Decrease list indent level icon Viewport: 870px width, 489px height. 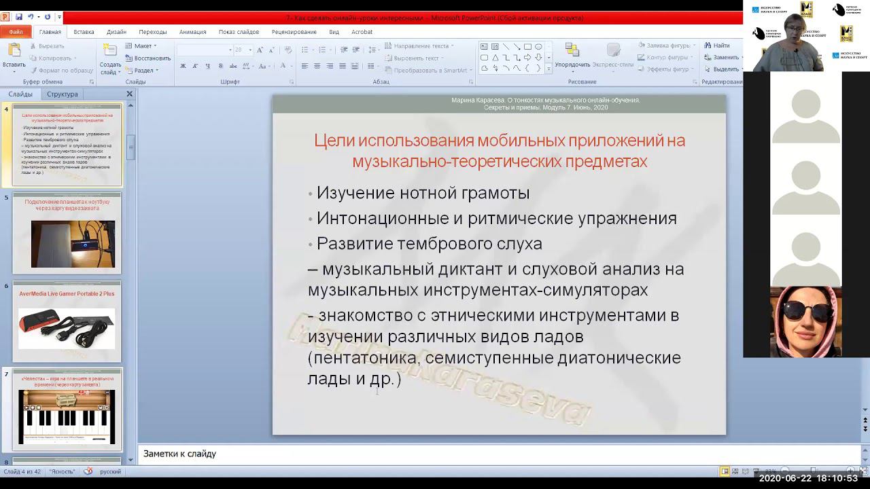click(x=344, y=50)
